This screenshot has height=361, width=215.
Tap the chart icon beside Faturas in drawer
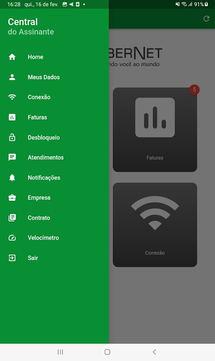[12, 117]
